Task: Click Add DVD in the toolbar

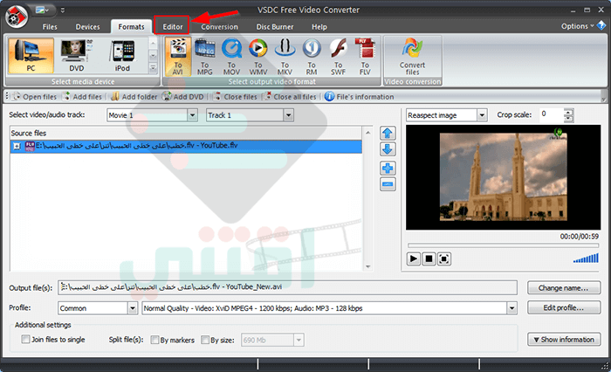Action: [x=183, y=97]
